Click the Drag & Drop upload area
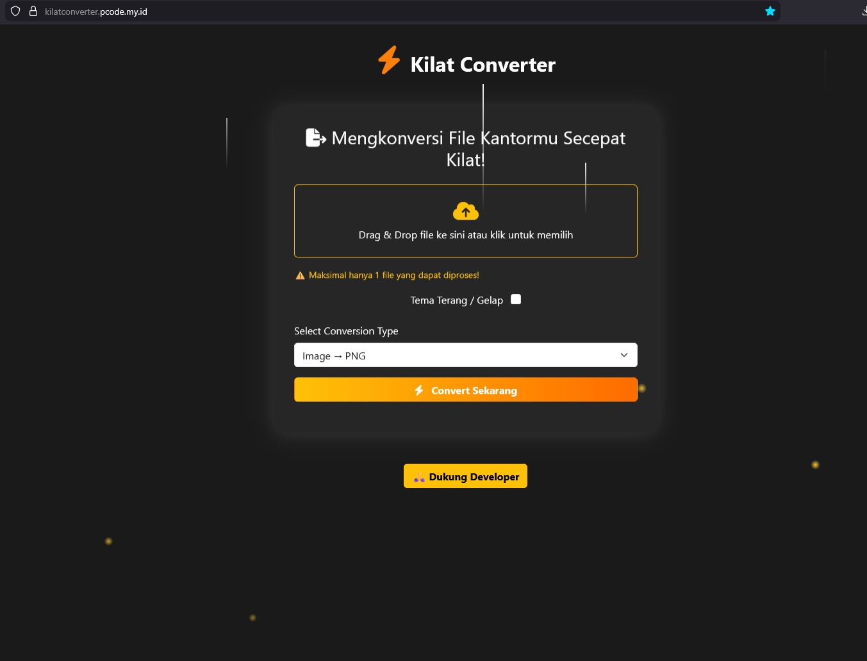This screenshot has width=867, height=661. [466, 221]
